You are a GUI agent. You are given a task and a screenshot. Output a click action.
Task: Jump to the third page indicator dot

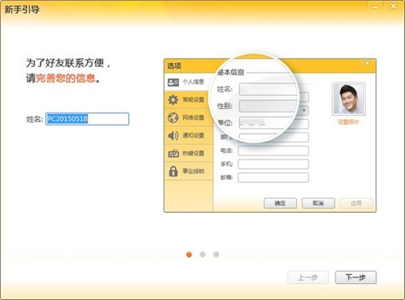216,255
